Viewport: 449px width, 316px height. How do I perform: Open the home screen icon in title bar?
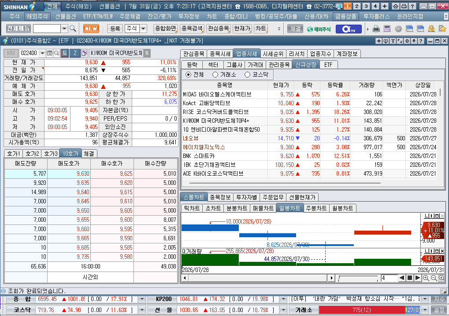(x=395, y=6)
